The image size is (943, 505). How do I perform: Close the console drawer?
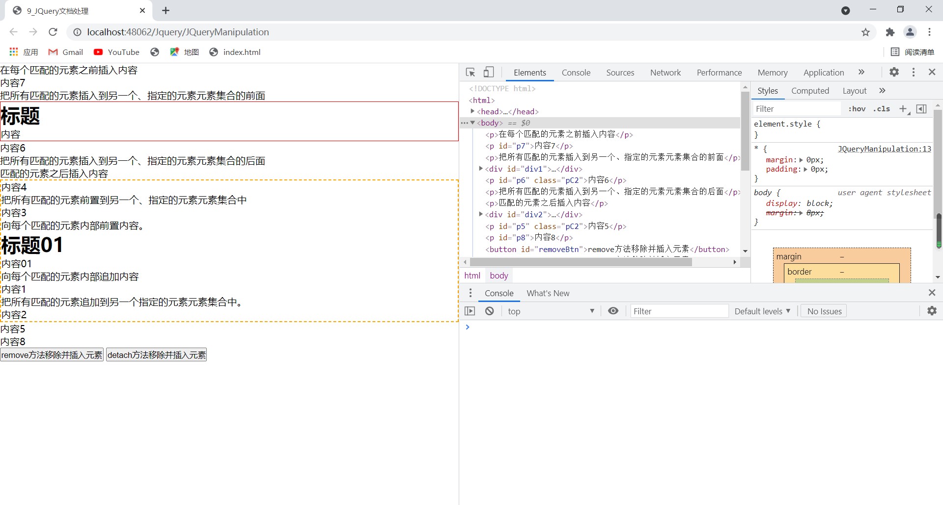[x=932, y=293]
